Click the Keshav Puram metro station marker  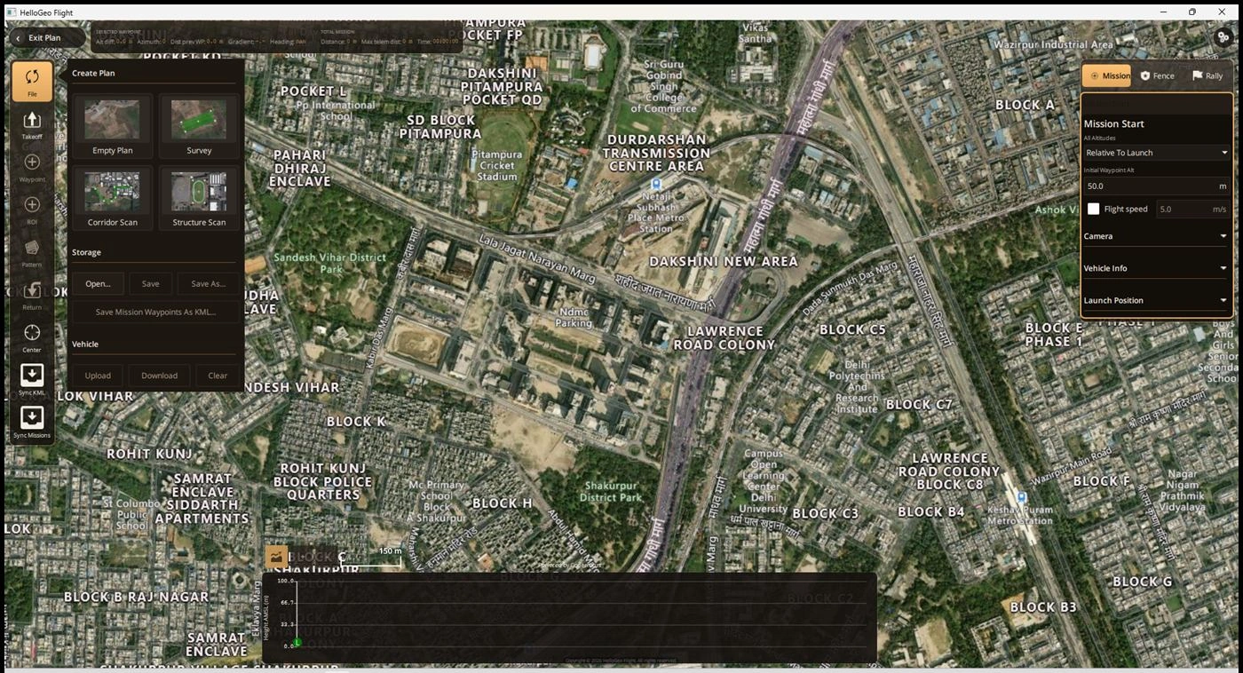(x=1022, y=497)
